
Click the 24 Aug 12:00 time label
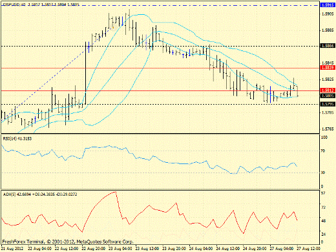coord(228,249)
